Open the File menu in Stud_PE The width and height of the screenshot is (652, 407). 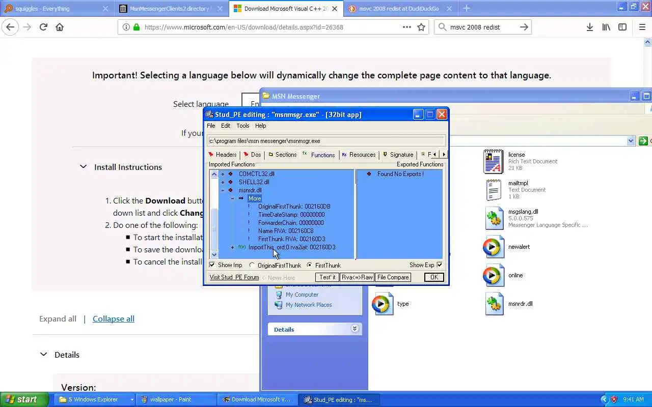click(x=211, y=126)
